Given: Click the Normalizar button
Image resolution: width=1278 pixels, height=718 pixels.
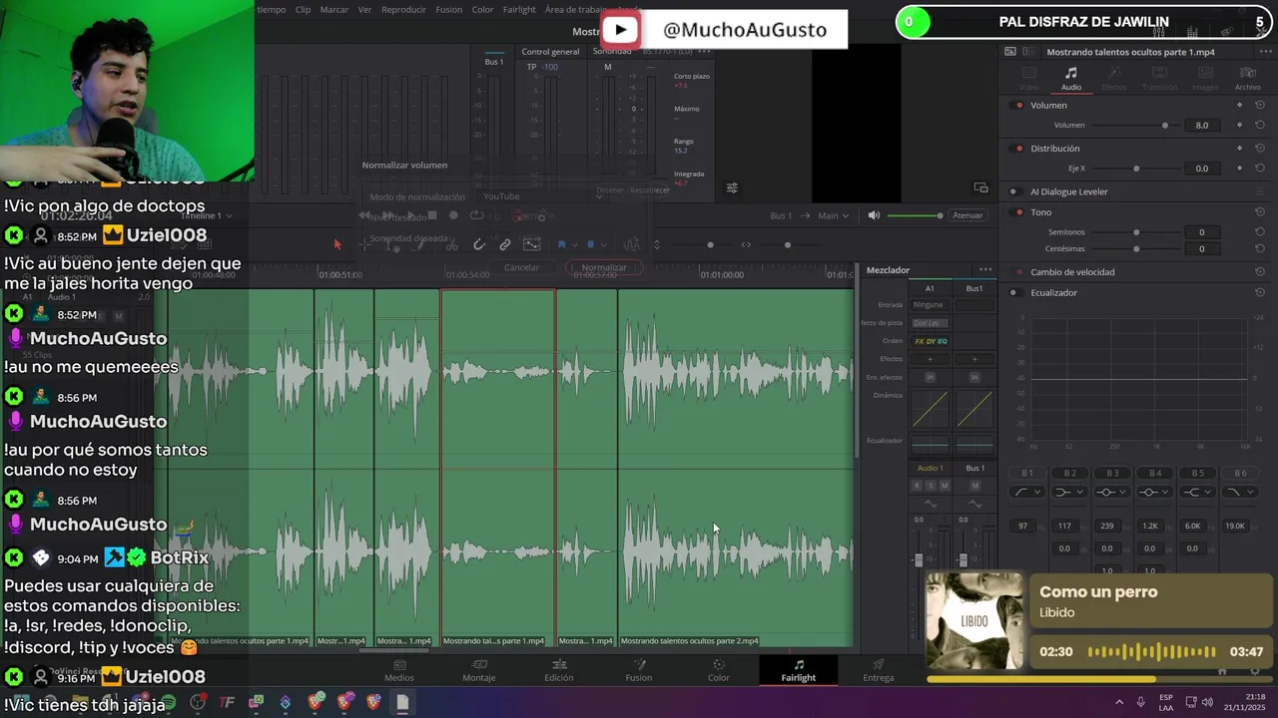Looking at the screenshot, I should pos(604,267).
